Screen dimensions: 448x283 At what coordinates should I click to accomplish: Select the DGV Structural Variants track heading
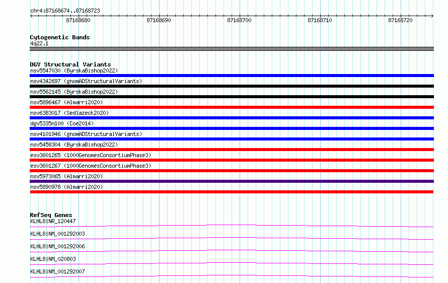tap(70, 64)
